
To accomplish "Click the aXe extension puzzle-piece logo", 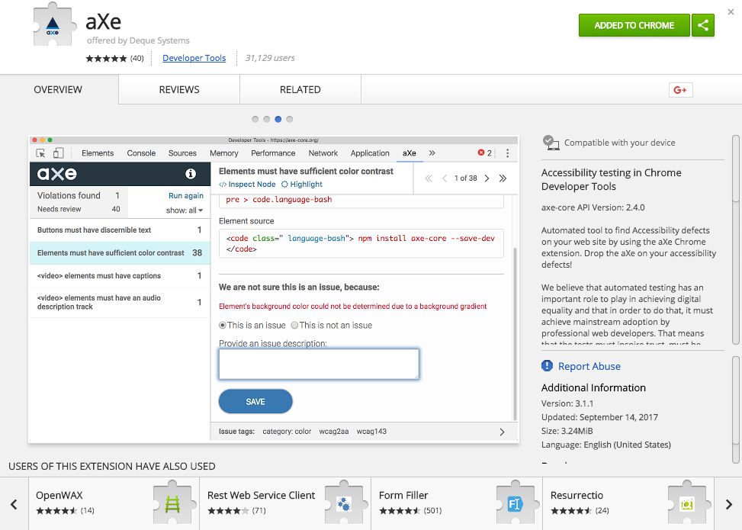I will click(53, 25).
